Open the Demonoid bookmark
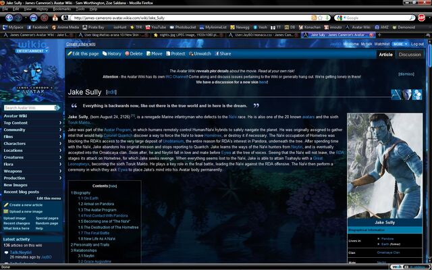Viewport: 432px width, 270px height. [x=404, y=27]
